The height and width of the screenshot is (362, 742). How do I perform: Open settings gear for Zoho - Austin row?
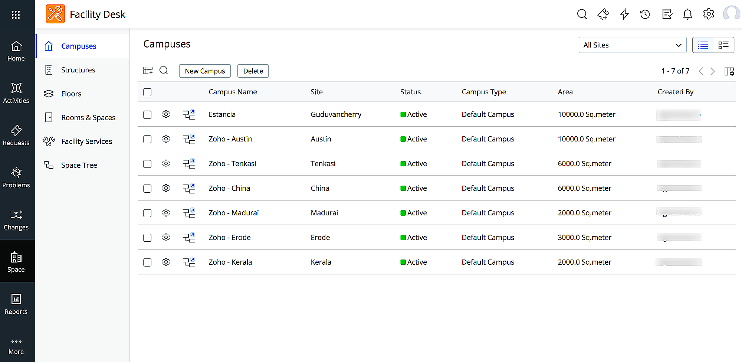click(166, 139)
